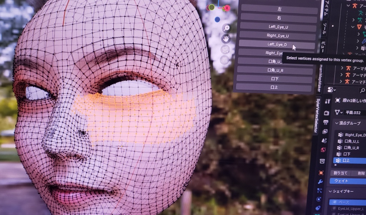Switch to the ビュー sidebar tab

point(323,47)
